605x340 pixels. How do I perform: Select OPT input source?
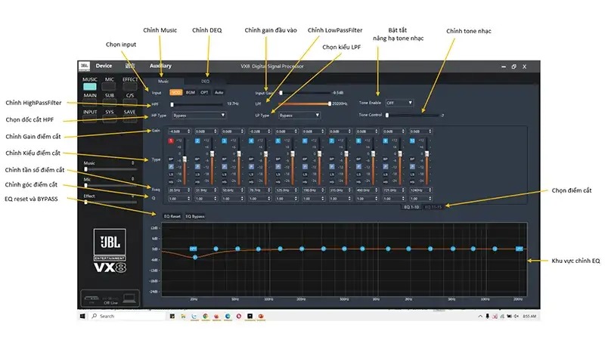[x=204, y=92]
